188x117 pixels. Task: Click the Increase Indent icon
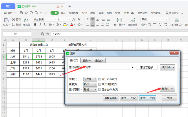pos(108,19)
